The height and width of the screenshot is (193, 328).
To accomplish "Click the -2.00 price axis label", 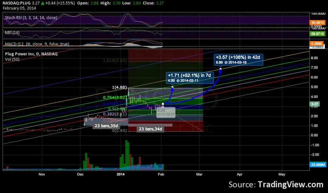I will 314,155.
